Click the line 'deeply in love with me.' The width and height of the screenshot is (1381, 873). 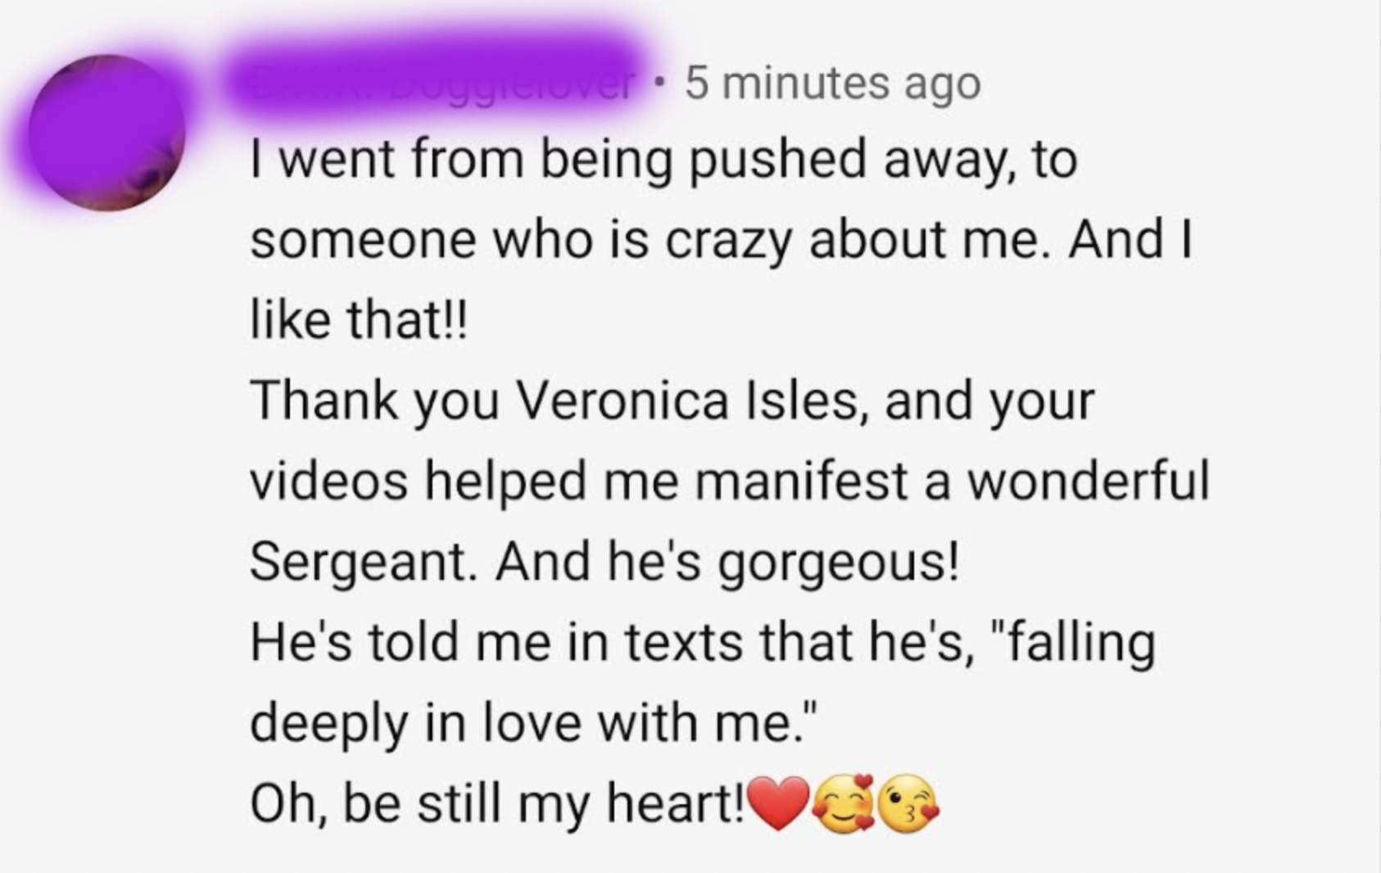532,724
